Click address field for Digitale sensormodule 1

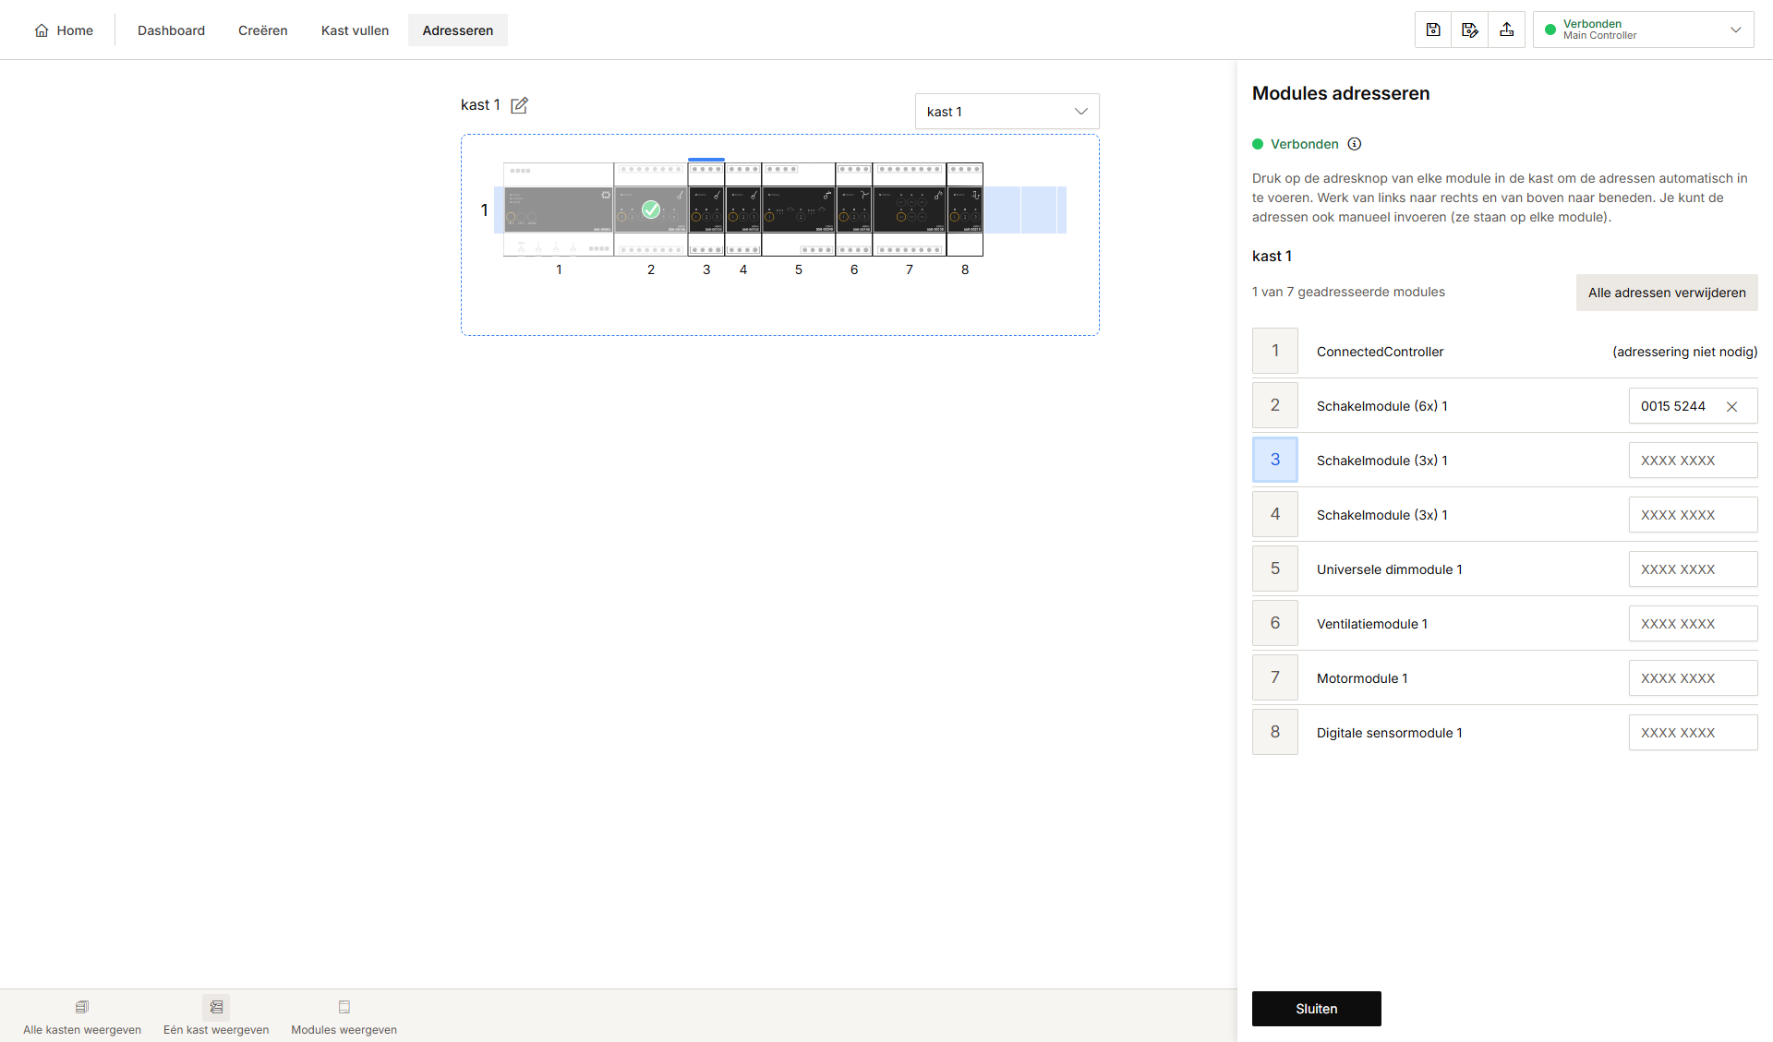coord(1694,733)
